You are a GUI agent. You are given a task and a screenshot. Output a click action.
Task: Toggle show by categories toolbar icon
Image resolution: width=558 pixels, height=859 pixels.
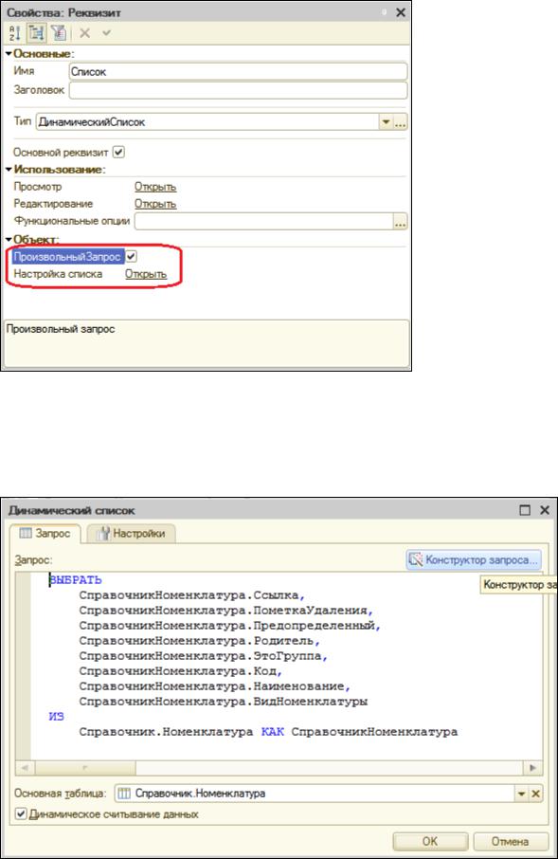pos(36,33)
